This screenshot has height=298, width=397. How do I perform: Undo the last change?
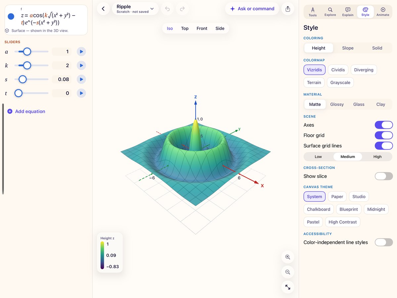[x=167, y=9]
